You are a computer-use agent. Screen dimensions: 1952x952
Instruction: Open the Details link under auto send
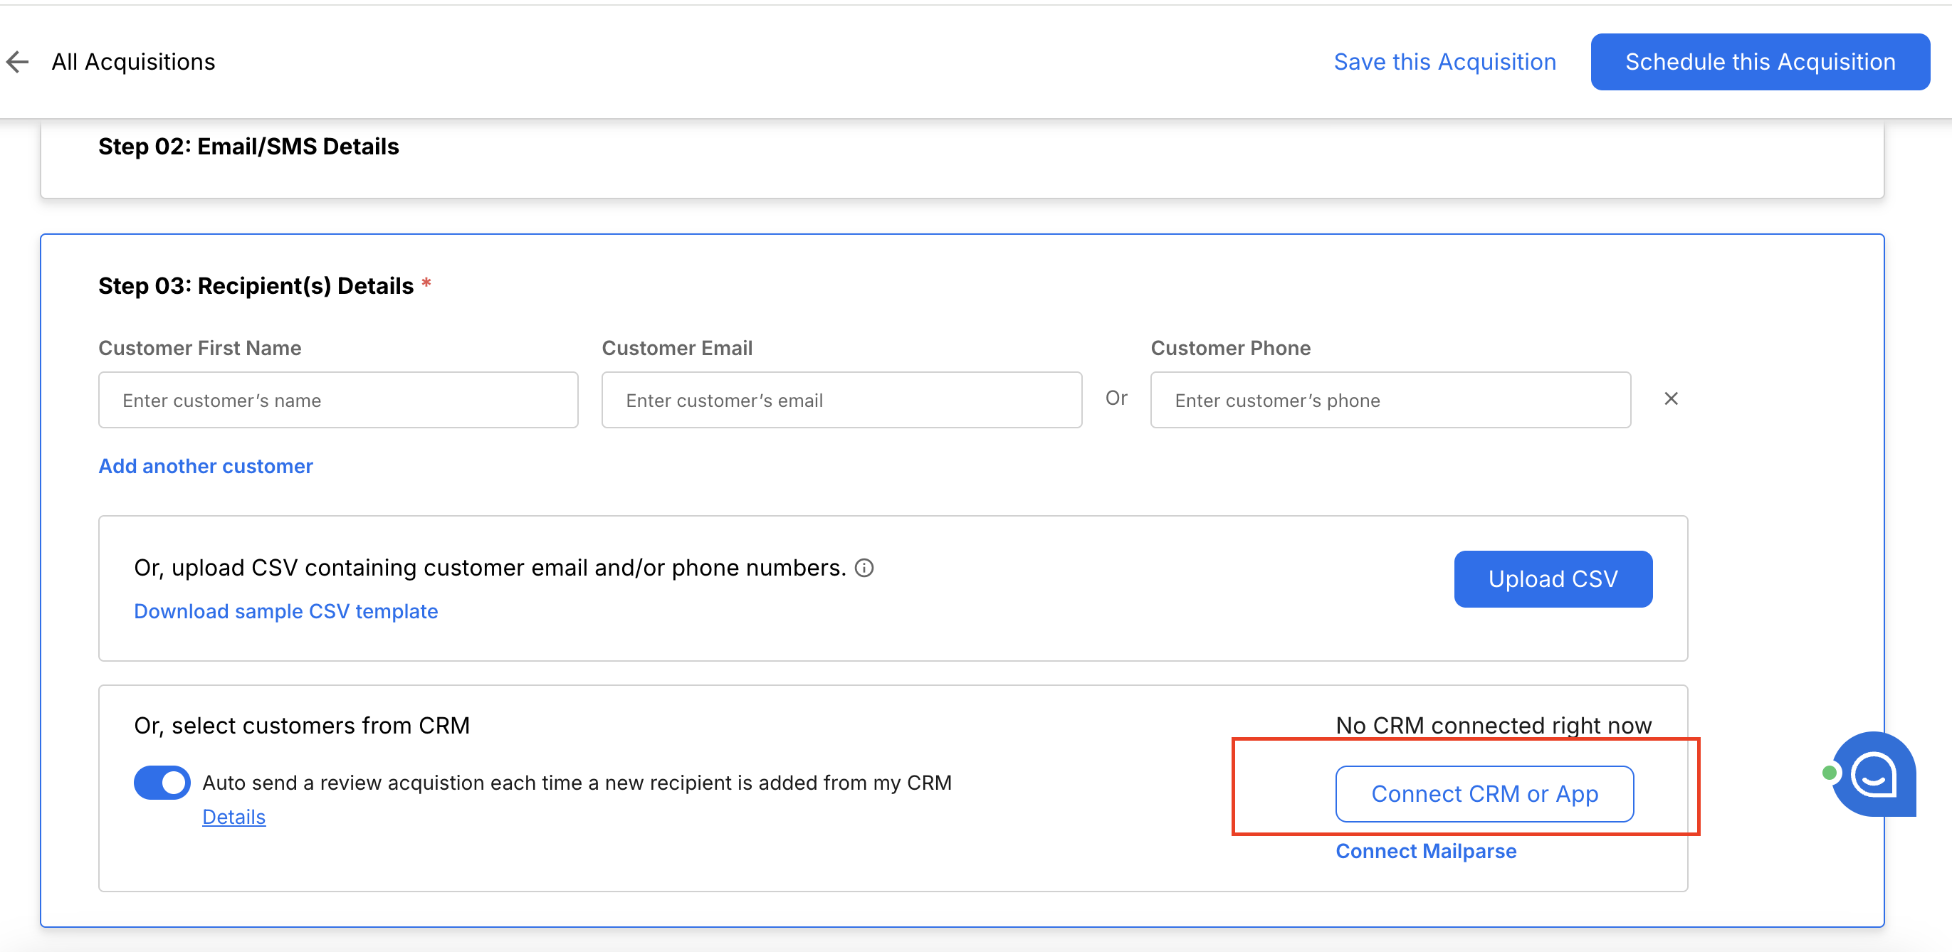click(x=233, y=816)
